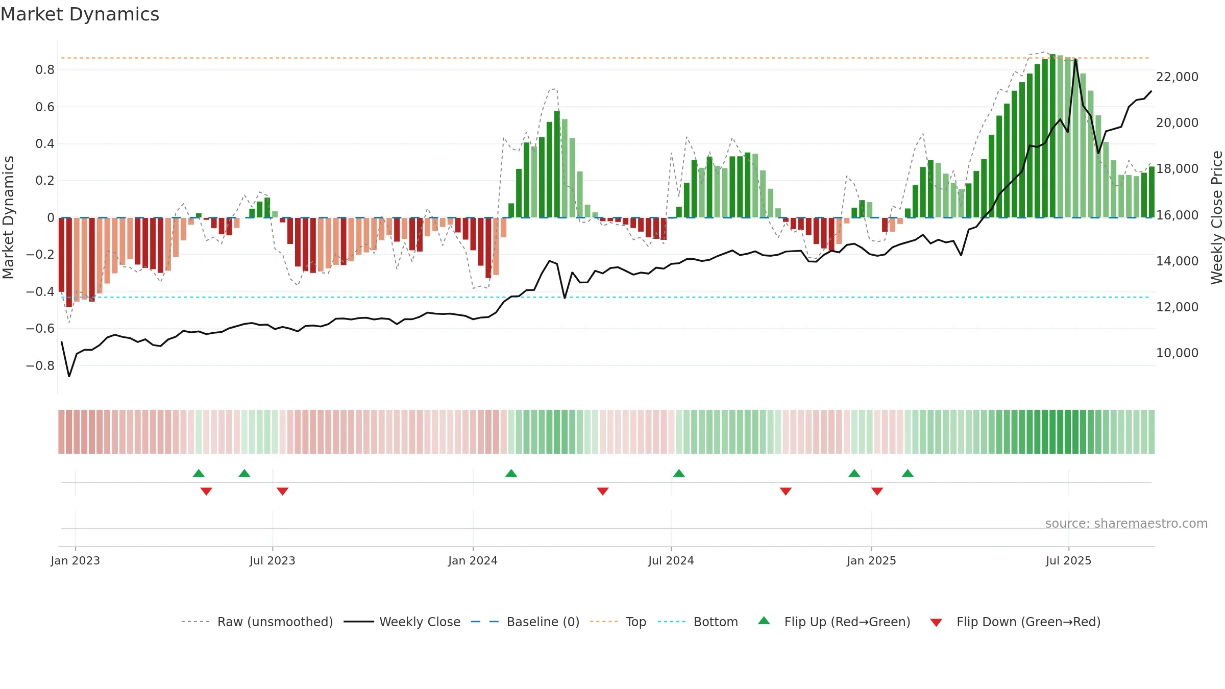Image resolution: width=1225 pixels, height=689 pixels.
Task: Click the Jan 2024 x-axis label
Action: pos(473,560)
